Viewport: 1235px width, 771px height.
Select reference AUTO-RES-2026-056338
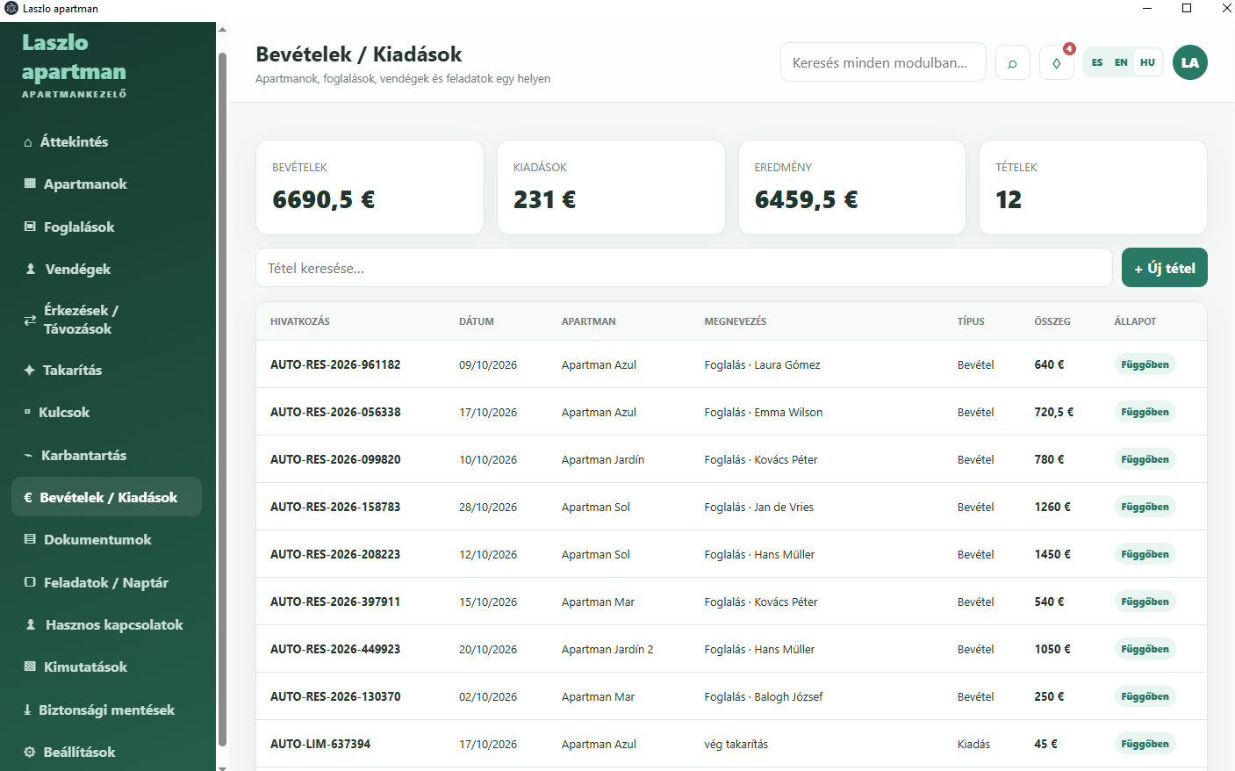click(335, 412)
